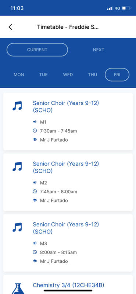Tap music note icon on M2 choir card
136x294 pixels.
(17, 167)
